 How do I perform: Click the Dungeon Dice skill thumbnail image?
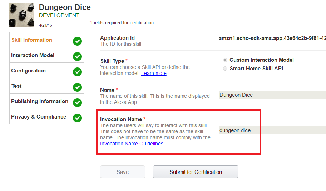[21, 15]
